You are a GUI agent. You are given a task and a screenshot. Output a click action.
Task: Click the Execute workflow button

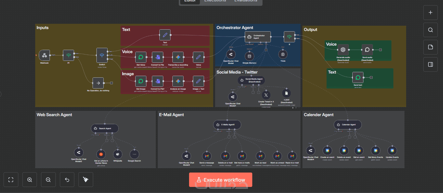click(221, 180)
